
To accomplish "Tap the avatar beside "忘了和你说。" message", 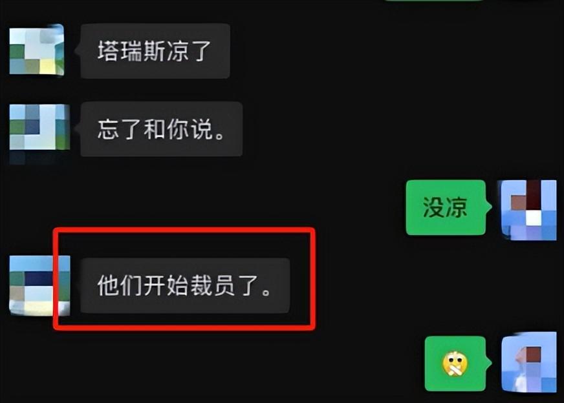I will tap(39, 127).
